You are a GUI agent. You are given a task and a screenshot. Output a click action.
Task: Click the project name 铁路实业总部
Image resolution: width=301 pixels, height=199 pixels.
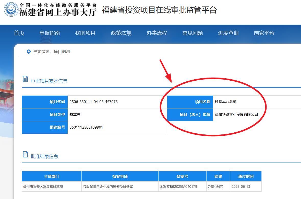(226, 102)
